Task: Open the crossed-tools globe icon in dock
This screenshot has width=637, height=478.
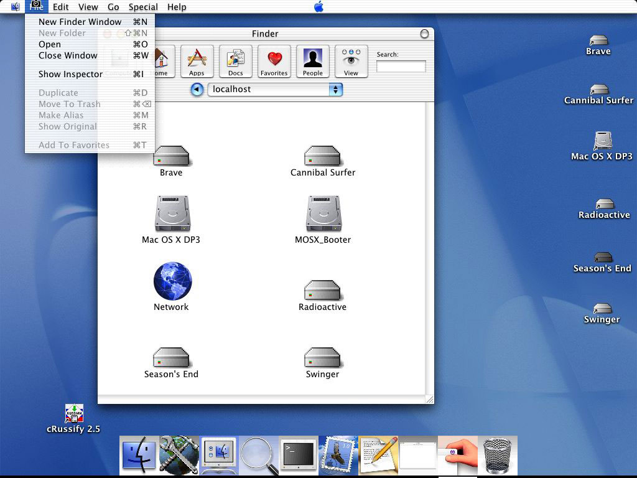Action: point(179,455)
